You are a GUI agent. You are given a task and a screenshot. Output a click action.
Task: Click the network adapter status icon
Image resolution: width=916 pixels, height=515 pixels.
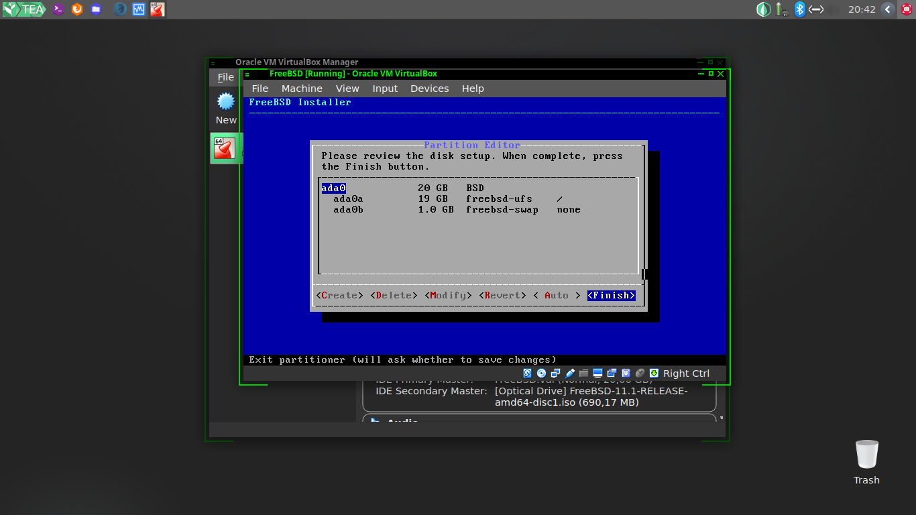(x=556, y=374)
